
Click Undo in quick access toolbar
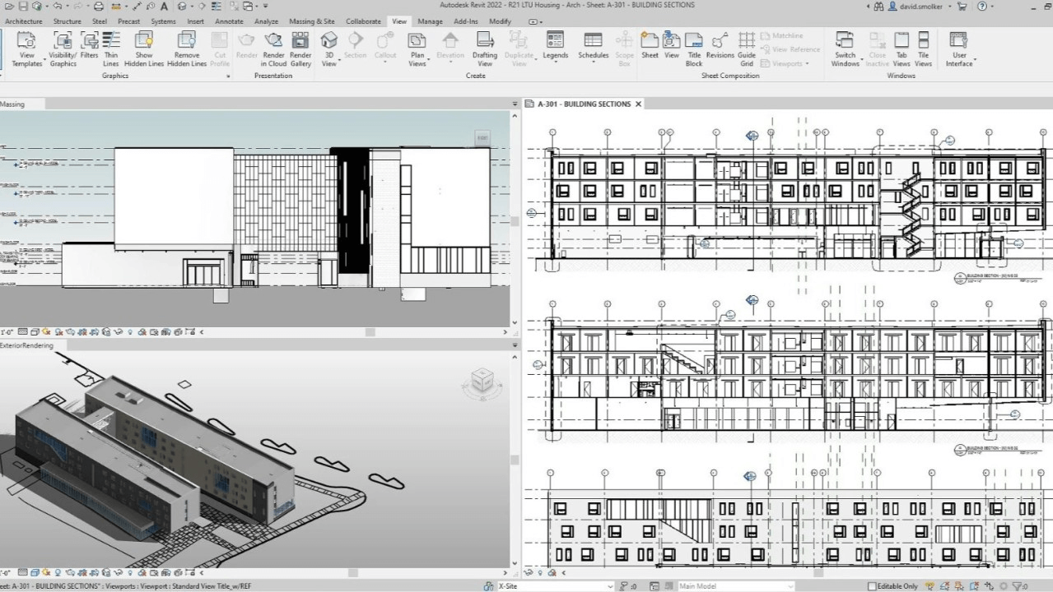58,6
